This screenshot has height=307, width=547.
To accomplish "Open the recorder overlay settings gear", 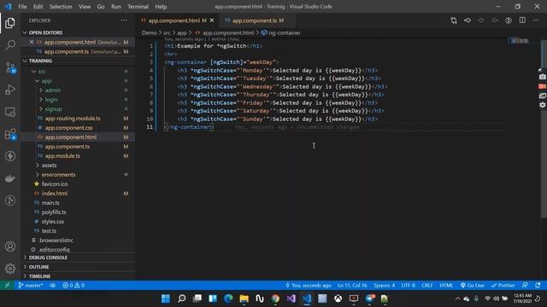I will click(542, 105).
